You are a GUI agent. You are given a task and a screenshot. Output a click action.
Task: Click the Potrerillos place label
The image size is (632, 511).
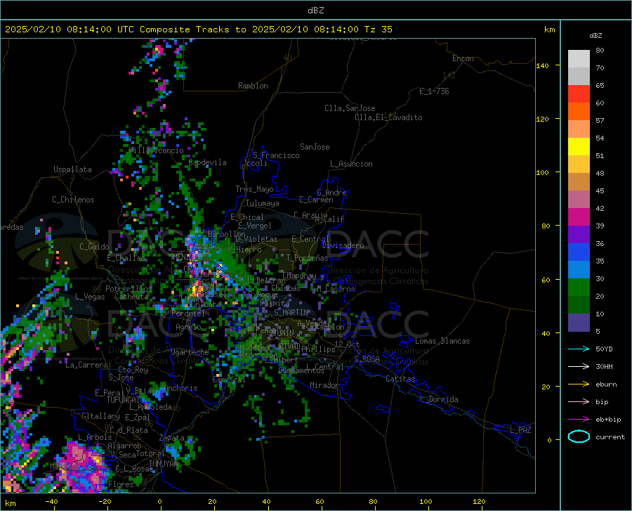129,289
